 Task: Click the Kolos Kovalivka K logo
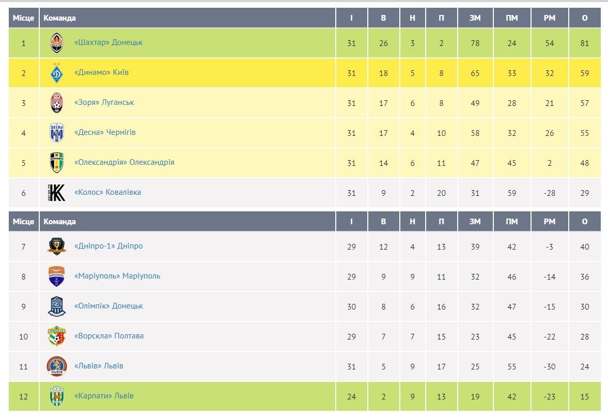(57, 193)
